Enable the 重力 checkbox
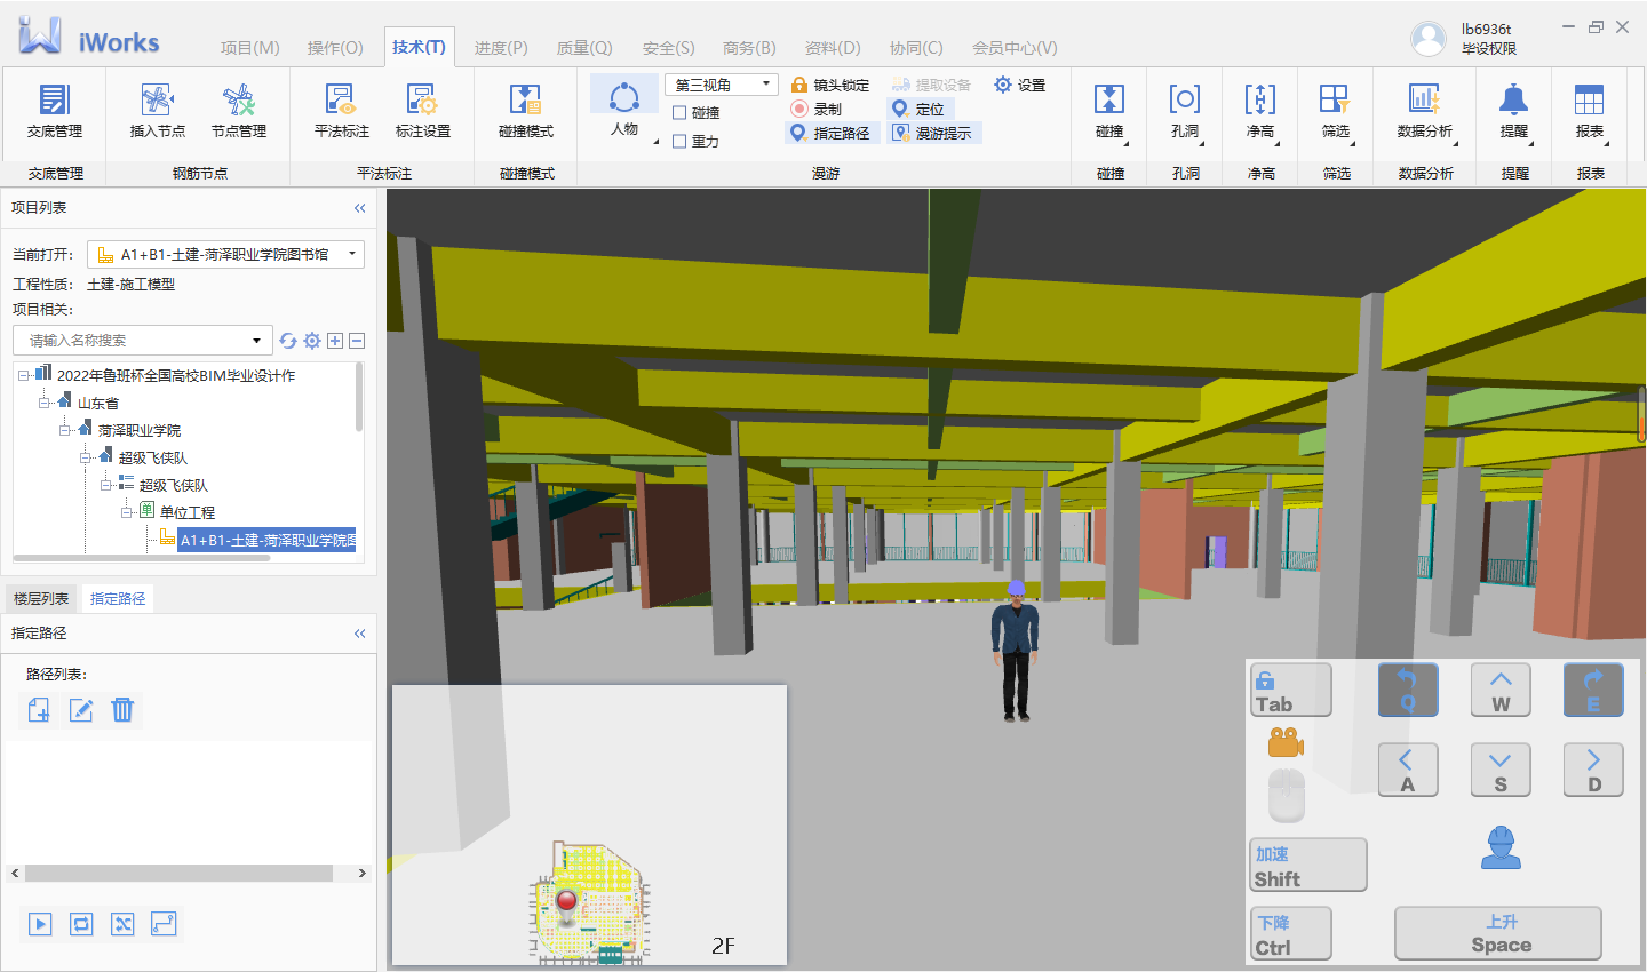 tap(680, 141)
